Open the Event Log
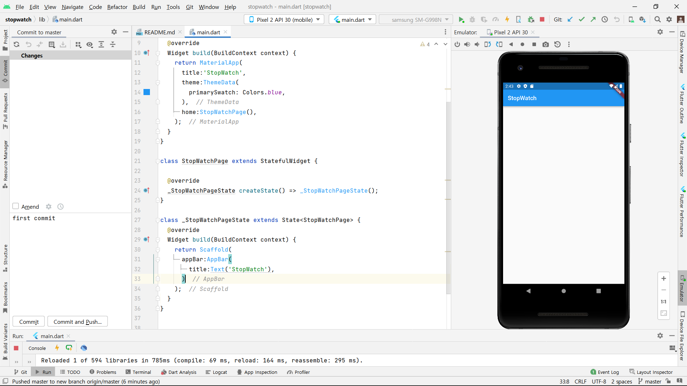Screen dimensions: 687x386 point(608,372)
